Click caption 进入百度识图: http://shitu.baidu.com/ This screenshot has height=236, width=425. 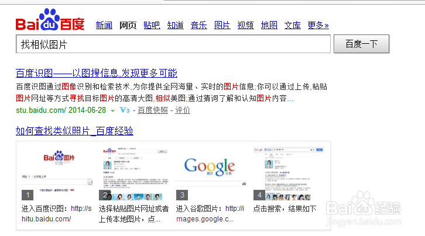57,214
